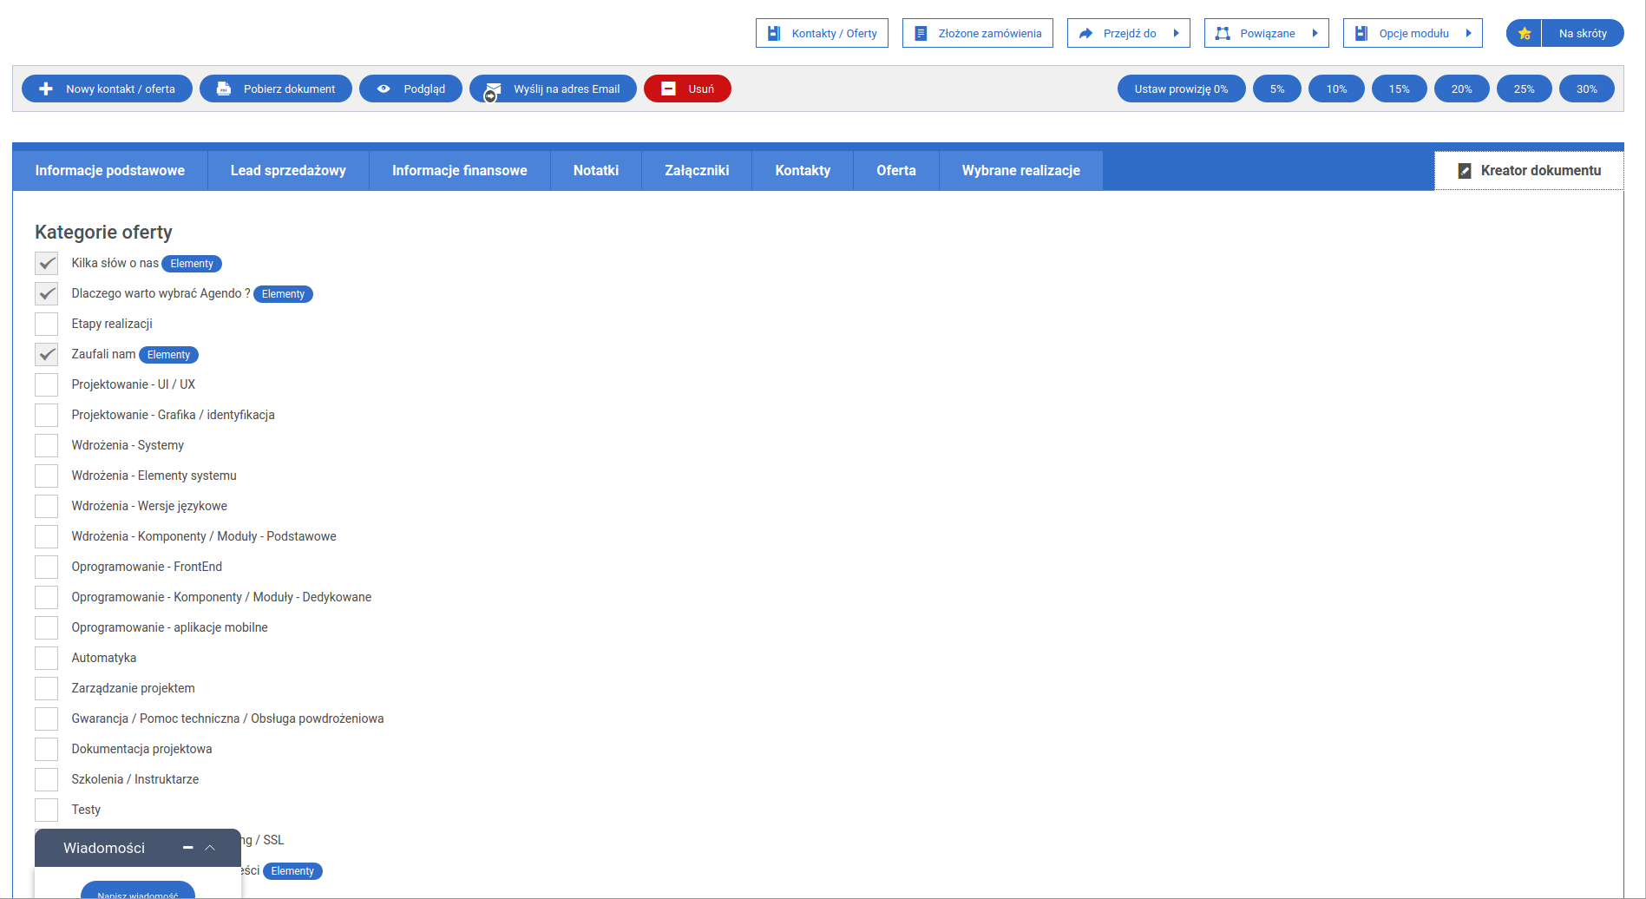This screenshot has height=899, width=1646.
Task: Open Złożone zamówienia orders list
Action: (977, 34)
